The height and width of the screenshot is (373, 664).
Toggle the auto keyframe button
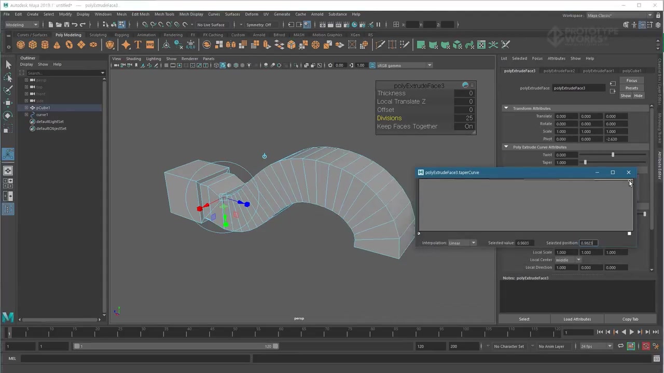646,346
